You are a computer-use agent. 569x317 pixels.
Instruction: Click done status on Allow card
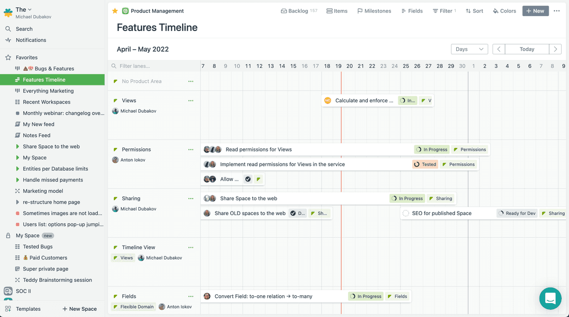[x=248, y=179]
